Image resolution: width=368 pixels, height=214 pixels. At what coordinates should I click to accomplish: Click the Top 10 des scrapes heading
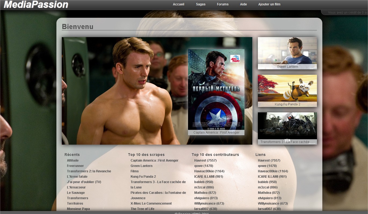(x=146, y=155)
